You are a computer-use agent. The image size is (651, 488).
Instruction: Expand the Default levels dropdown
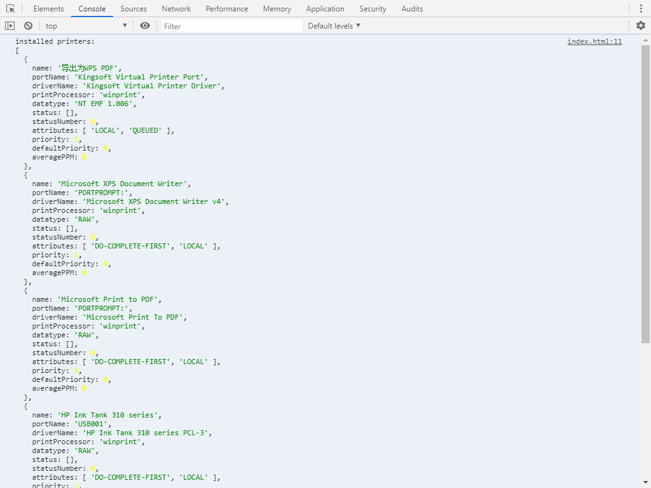334,25
